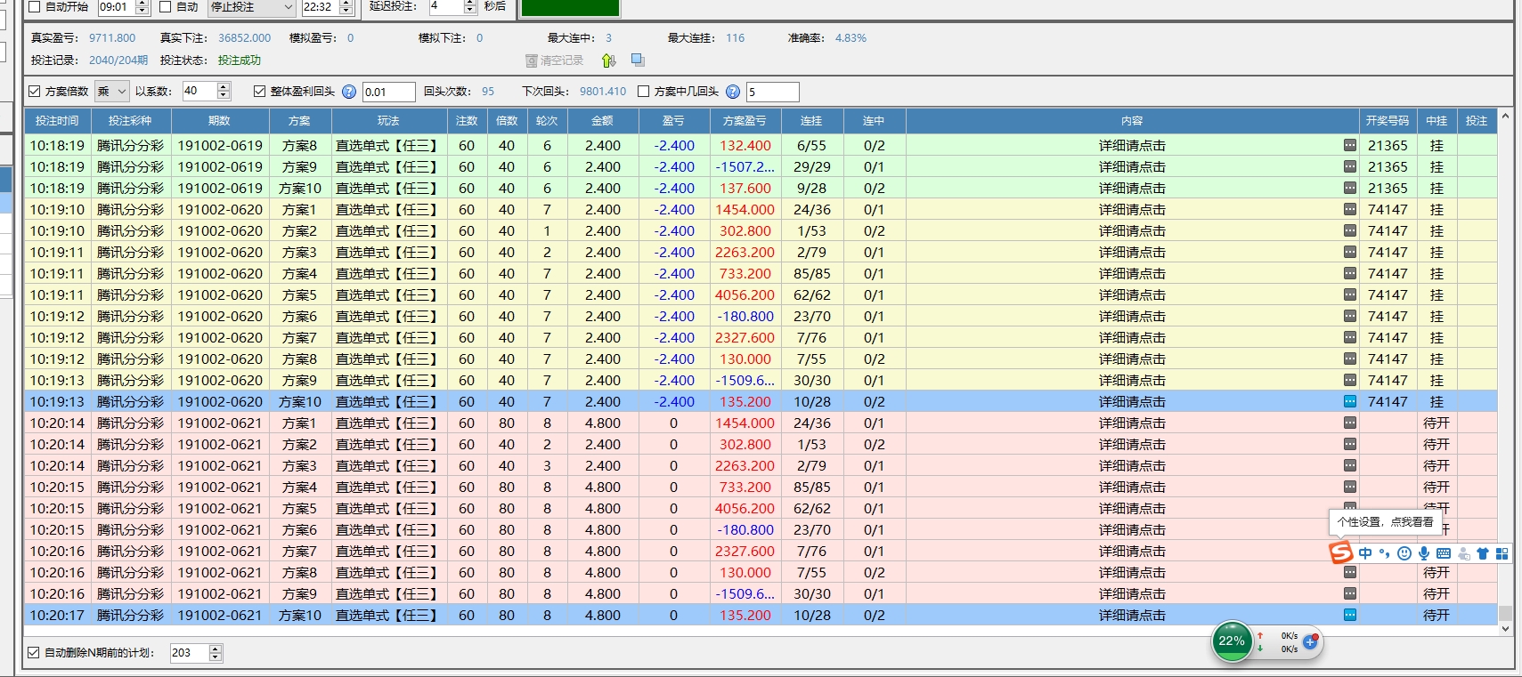Sort by 投注时间 column header
Image resolution: width=1522 pixels, height=677 pixels.
click(x=58, y=121)
